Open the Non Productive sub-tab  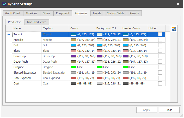click(37, 22)
